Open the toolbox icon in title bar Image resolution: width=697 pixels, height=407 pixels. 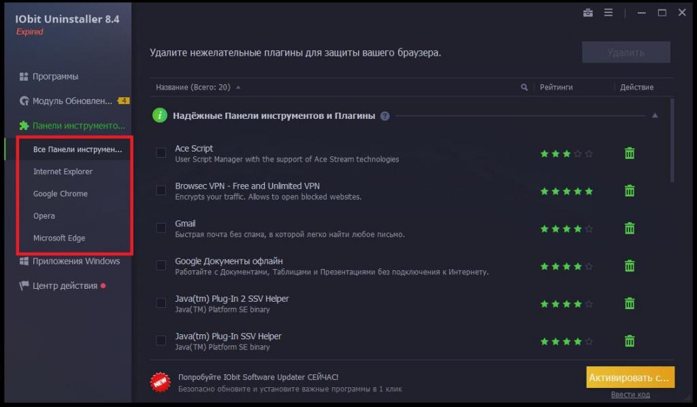587,12
